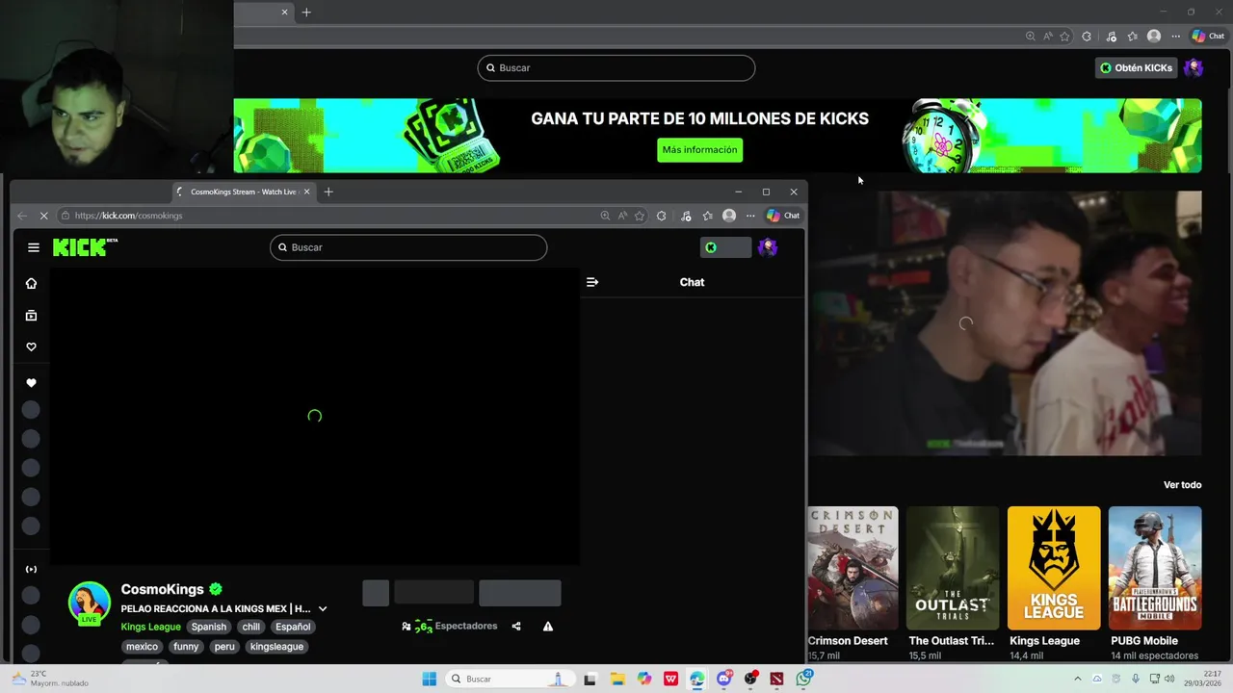Click favorites star in background browser address bar
The width and height of the screenshot is (1233, 693).
1064,37
